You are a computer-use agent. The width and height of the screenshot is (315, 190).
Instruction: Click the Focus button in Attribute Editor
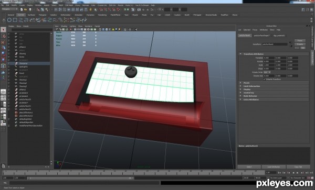tap(300, 41)
